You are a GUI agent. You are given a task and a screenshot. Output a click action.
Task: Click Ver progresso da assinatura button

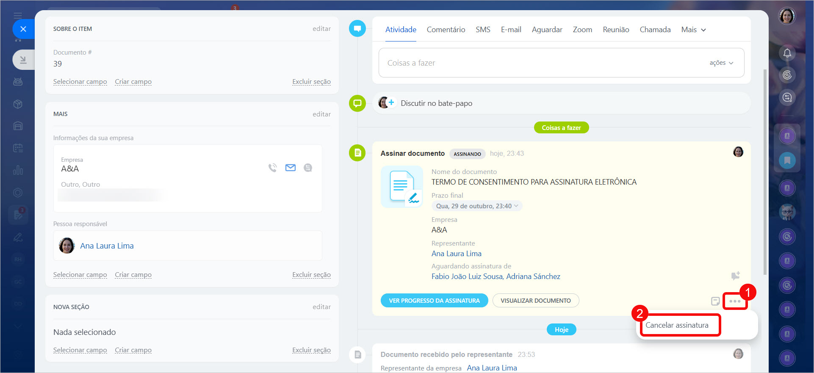coord(434,301)
